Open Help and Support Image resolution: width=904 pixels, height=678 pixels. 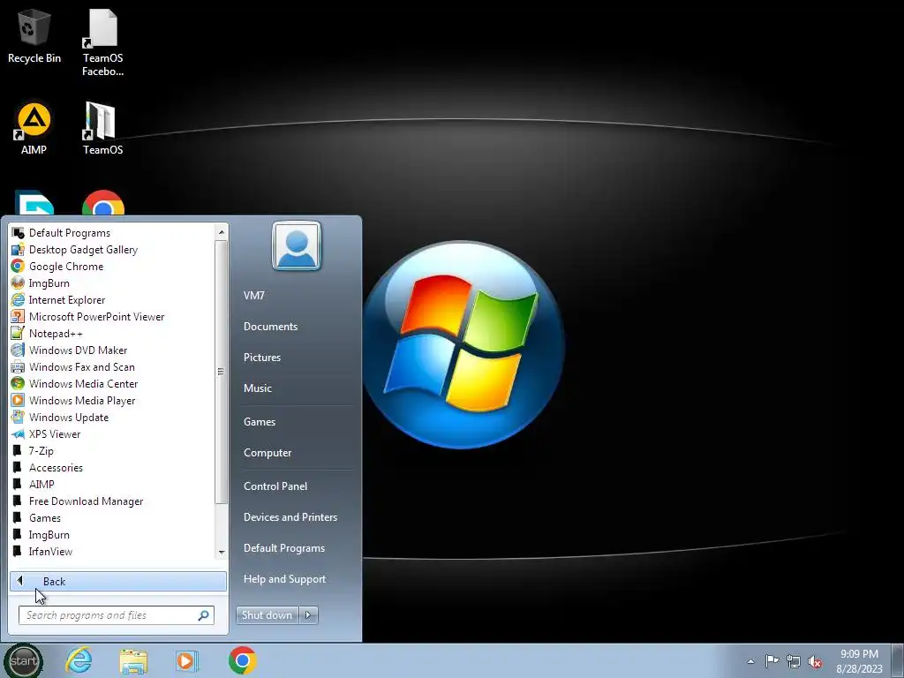coord(285,579)
